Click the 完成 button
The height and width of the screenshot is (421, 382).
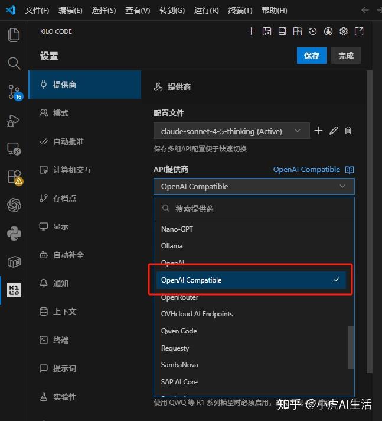point(346,56)
